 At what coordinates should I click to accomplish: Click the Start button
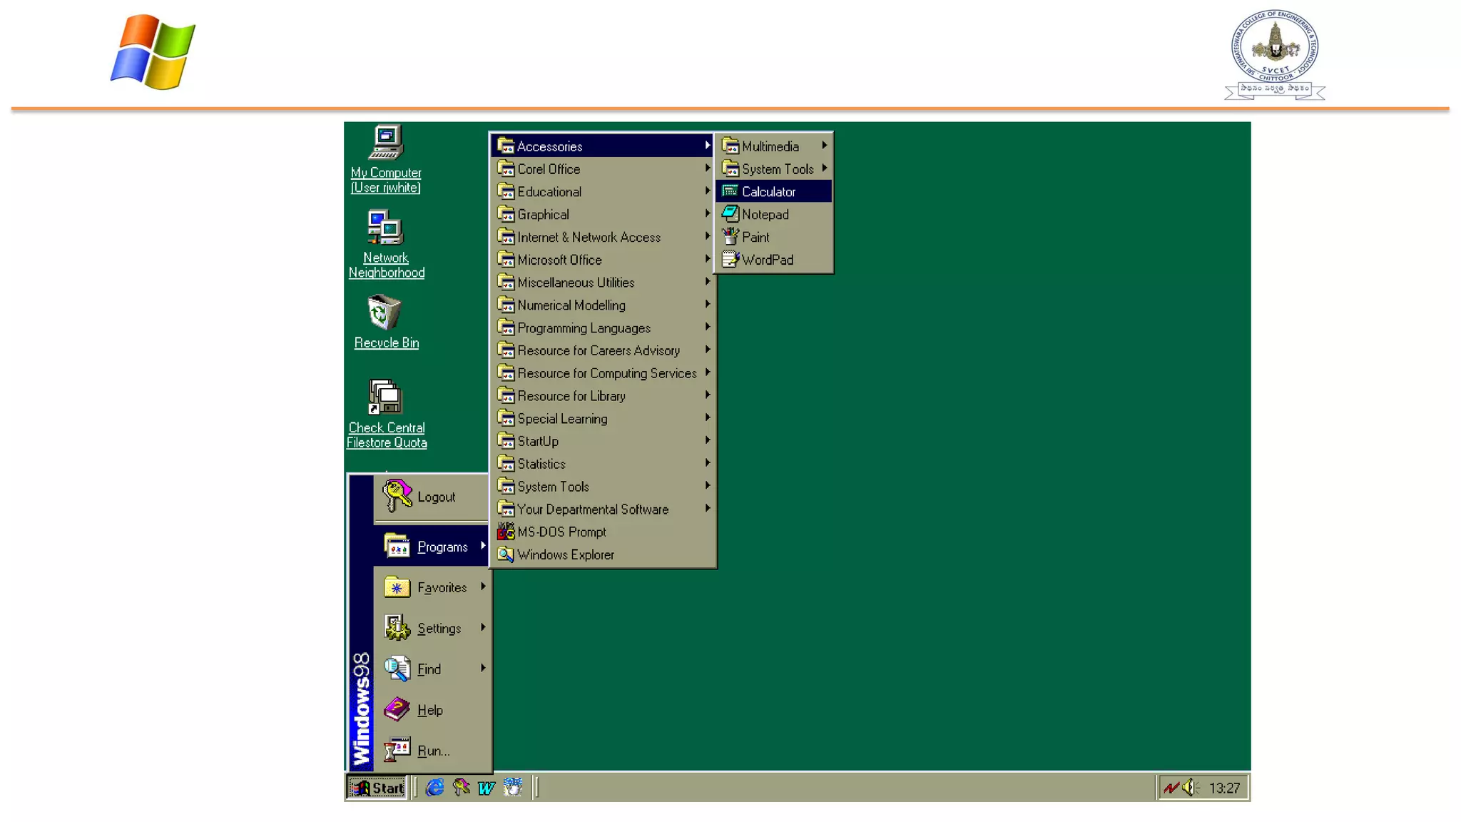377,788
